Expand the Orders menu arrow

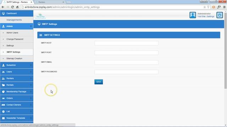tap(31, 98)
